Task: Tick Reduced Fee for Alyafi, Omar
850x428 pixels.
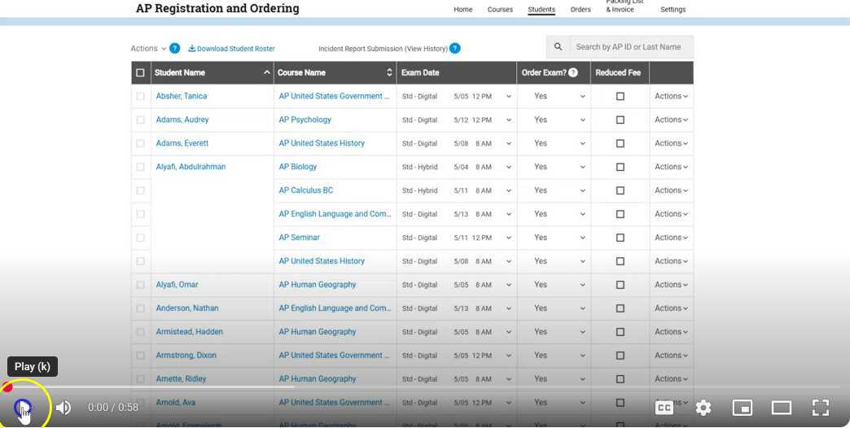Action: (x=620, y=285)
